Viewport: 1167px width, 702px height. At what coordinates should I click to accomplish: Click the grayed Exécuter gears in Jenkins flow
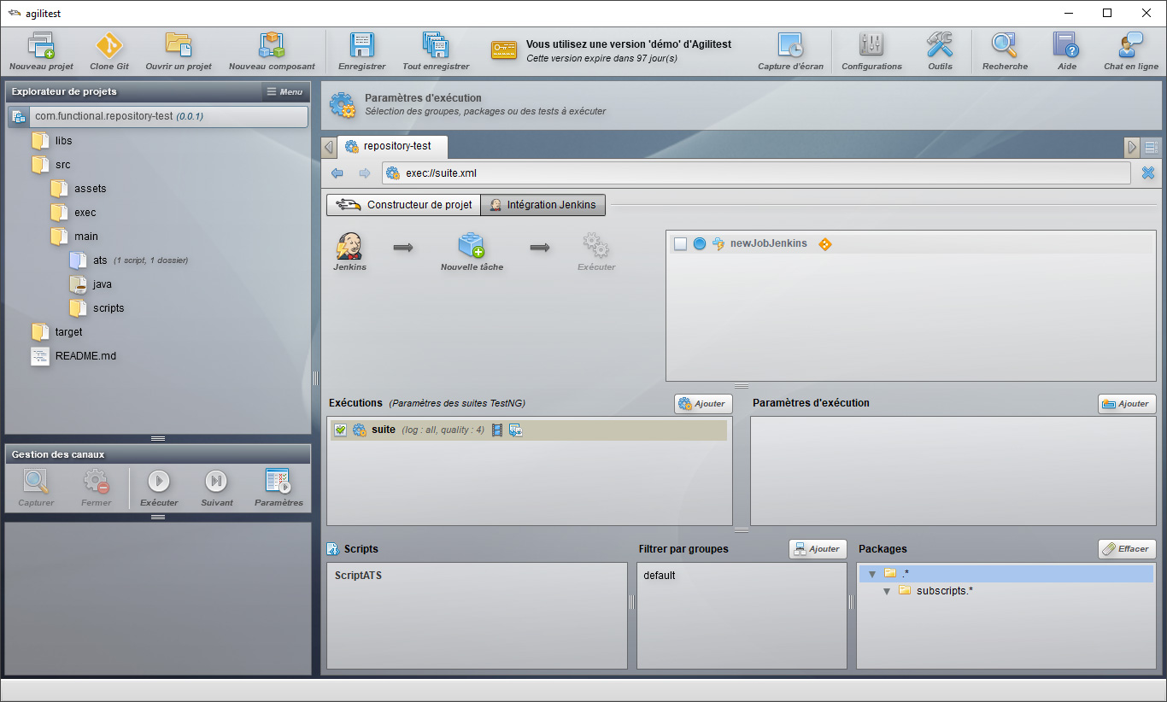[x=596, y=246]
